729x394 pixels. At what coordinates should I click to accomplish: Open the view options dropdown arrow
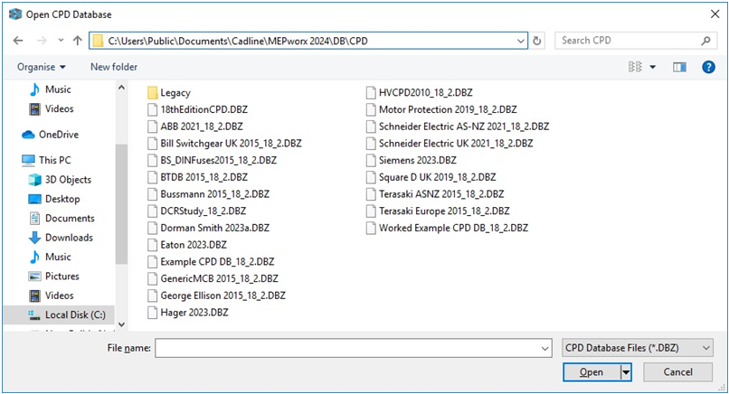pyautogui.click(x=653, y=68)
